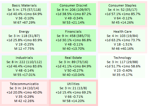
Task: Click Energy Se: 3 In: 118 line
Action: click(x=24, y=36)
